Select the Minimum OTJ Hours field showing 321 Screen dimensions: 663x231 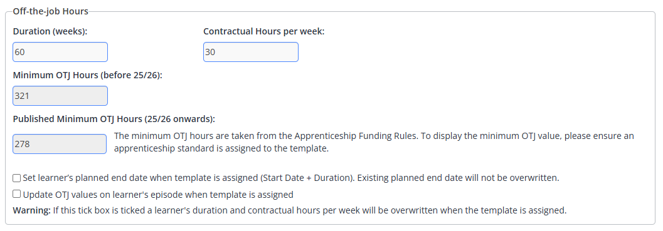(x=60, y=96)
